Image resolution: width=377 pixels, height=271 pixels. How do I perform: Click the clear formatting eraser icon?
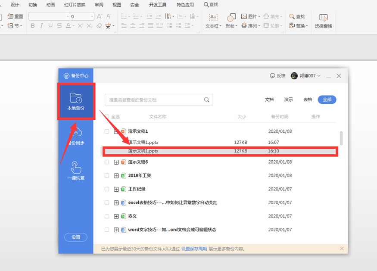[99, 26]
